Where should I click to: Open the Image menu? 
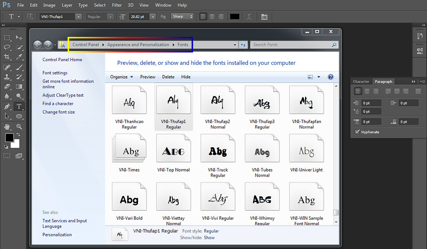(x=49, y=5)
